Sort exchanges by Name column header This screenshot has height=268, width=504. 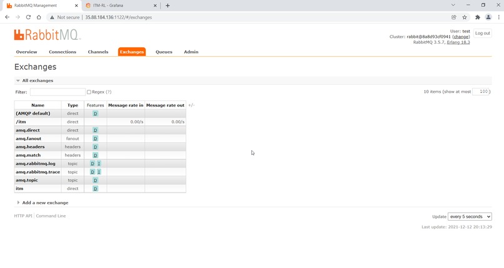pos(38,105)
